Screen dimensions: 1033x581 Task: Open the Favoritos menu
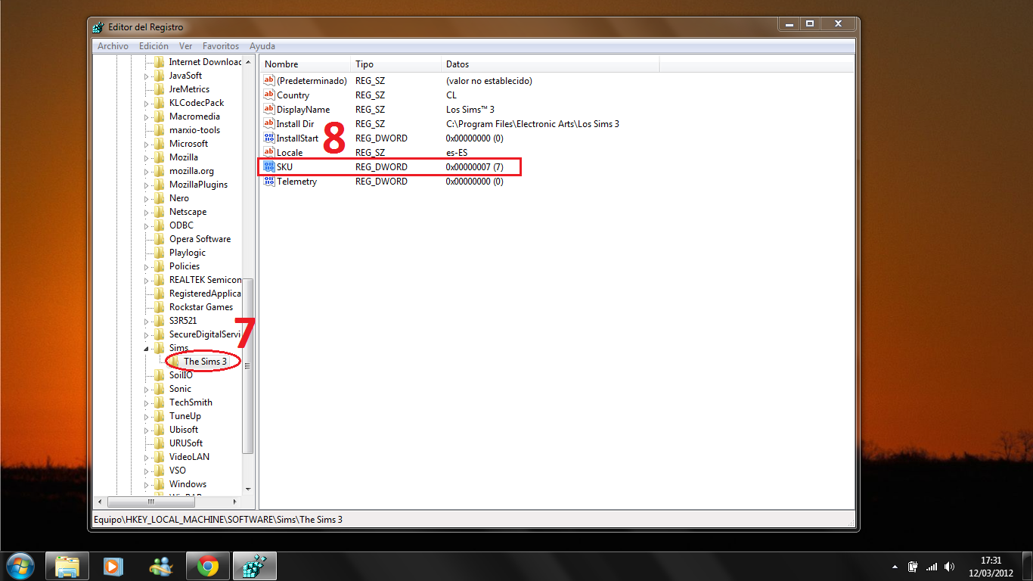(x=221, y=46)
